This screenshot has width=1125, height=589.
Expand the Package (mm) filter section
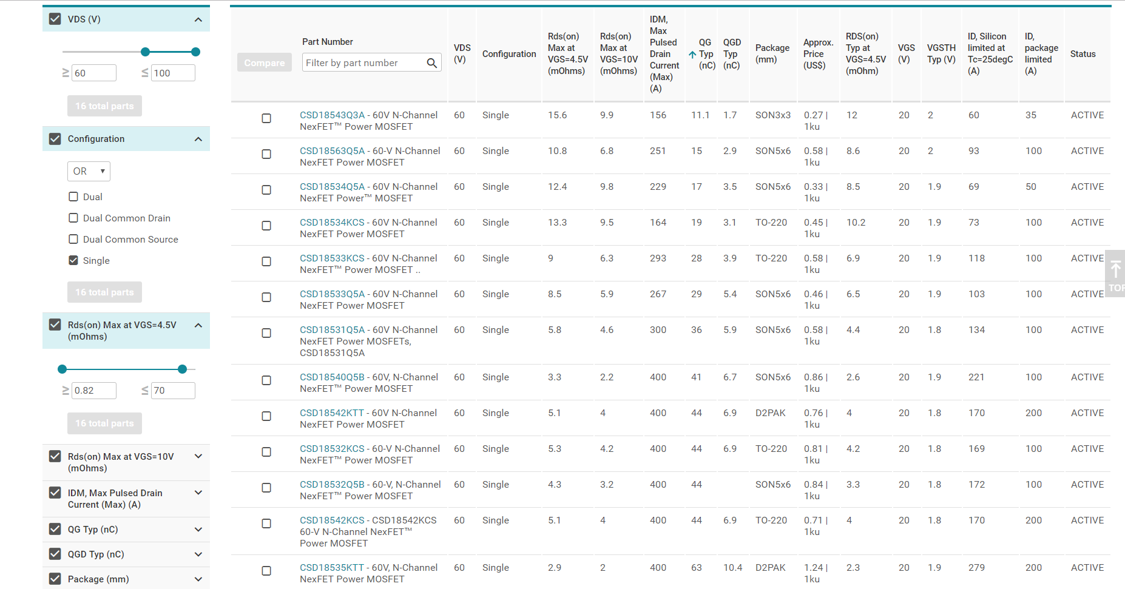(198, 579)
